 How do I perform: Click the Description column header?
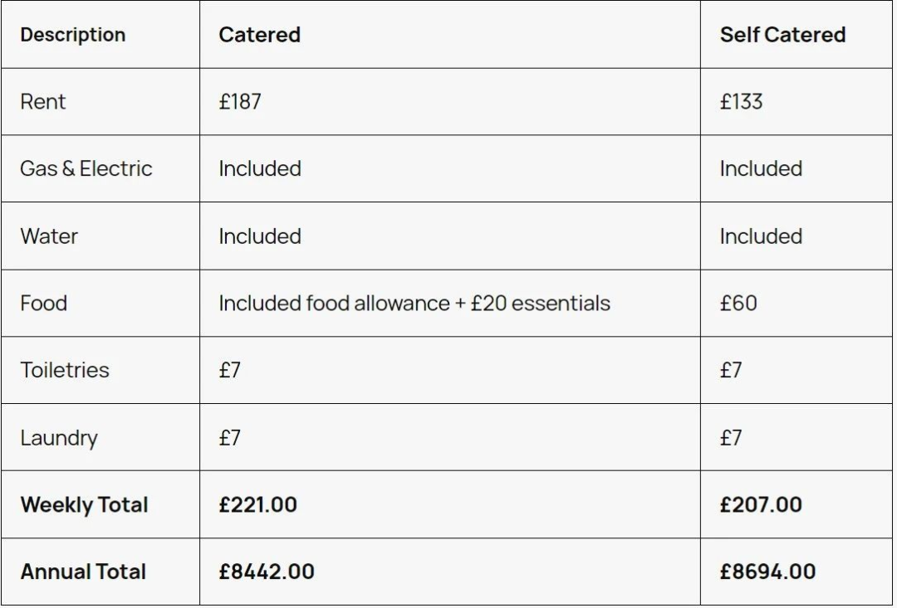point(73,35)
